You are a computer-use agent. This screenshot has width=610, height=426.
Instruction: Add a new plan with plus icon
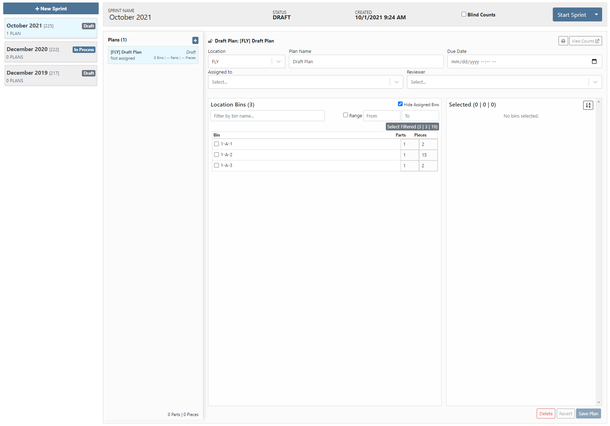pyautogui.click(x=195, y=40)
